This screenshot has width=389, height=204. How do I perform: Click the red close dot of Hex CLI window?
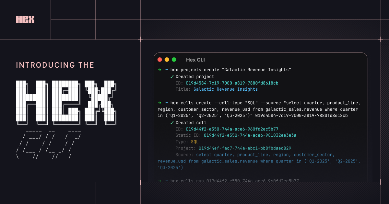click(159, 60)
